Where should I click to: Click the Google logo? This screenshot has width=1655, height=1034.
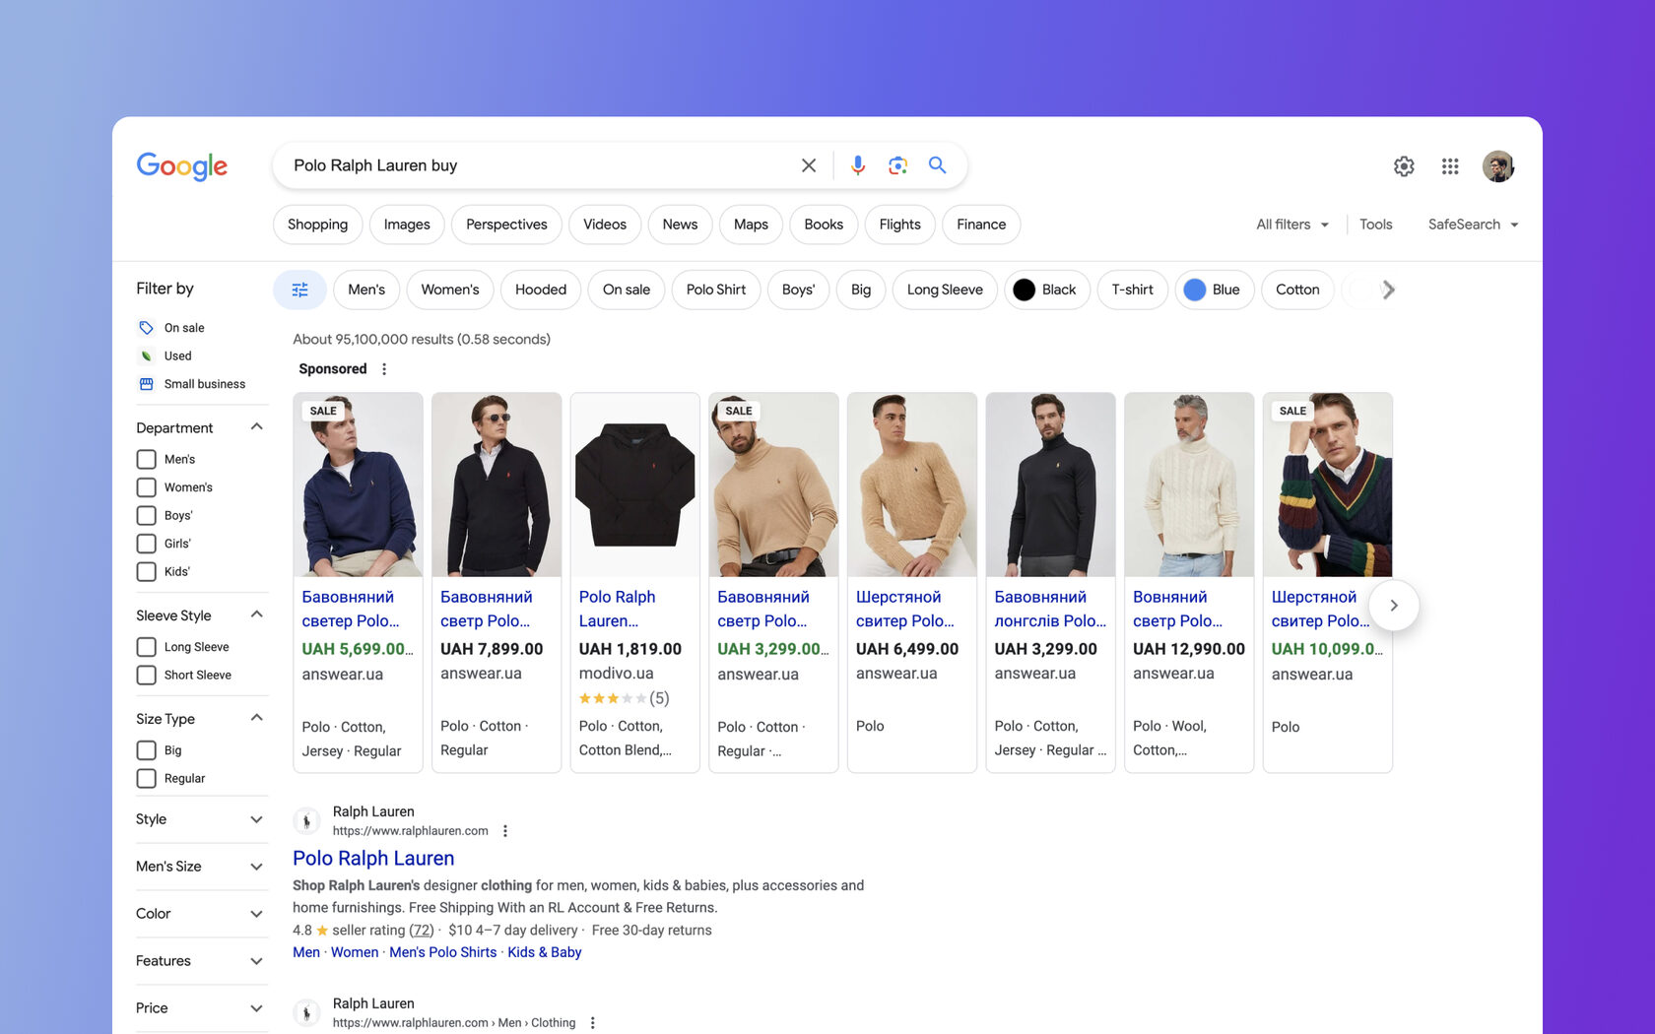pos(182,166)
